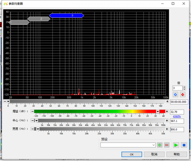
Task: Select the blue band 3 marker
Action: [x=67, y=15]
